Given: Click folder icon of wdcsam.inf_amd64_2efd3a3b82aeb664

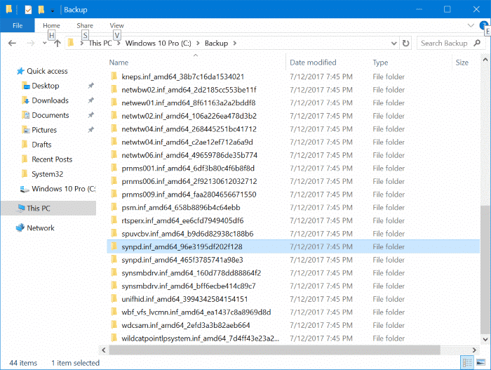Looking at the screenshot, I should coord(114,325).
